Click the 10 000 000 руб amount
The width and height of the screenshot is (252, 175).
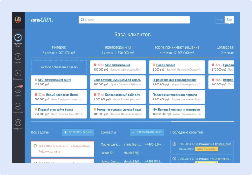(162, 114)
